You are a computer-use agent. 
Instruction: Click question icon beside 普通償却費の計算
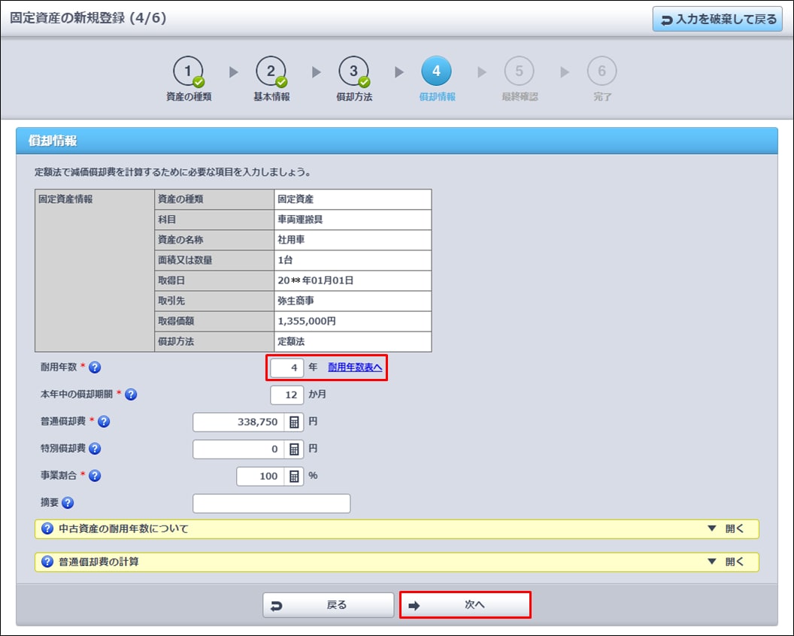(x=47, y=562)
